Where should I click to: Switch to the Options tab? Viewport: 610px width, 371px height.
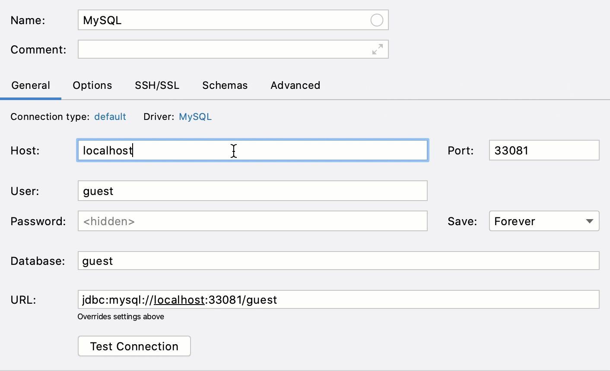[x=92, y=85]
